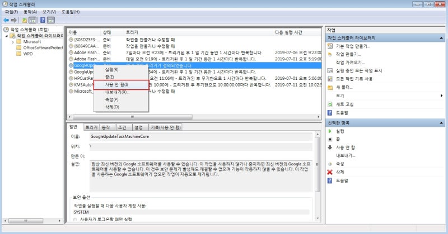Image resolution: width=448 pixels, height=234 pixels.
Task: Choose 삭제(D) in context menu
Action: point(121,107)
